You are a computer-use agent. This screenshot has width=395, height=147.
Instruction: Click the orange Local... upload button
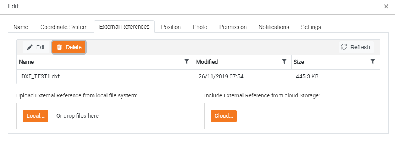pyautogui.click(x=35, y=116)
